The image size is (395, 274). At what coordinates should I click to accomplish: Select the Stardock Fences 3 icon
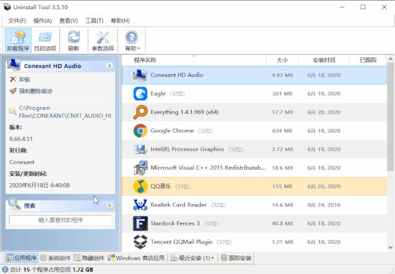[x=140, y=223]
